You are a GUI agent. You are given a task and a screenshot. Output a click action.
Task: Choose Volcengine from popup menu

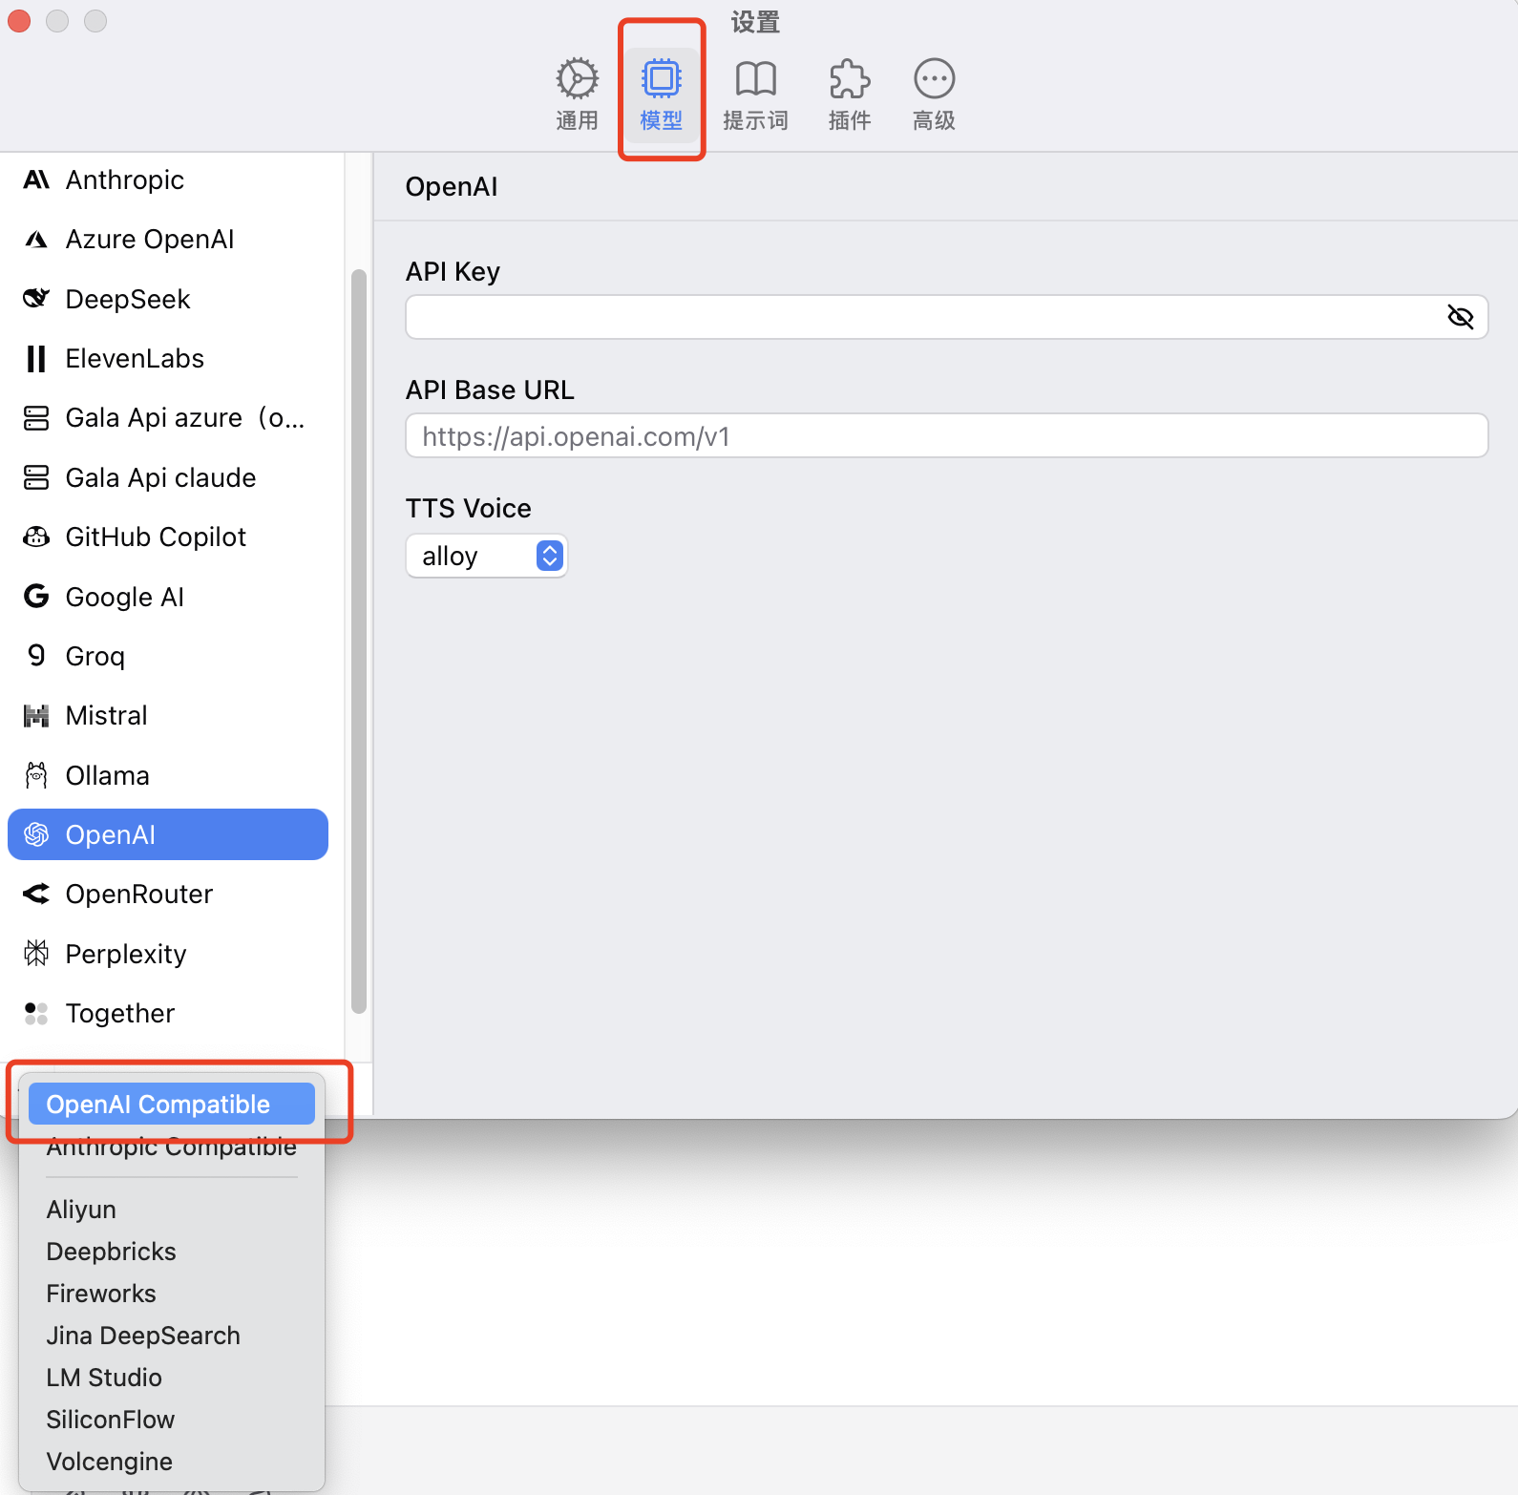[x=172, y=1462]
